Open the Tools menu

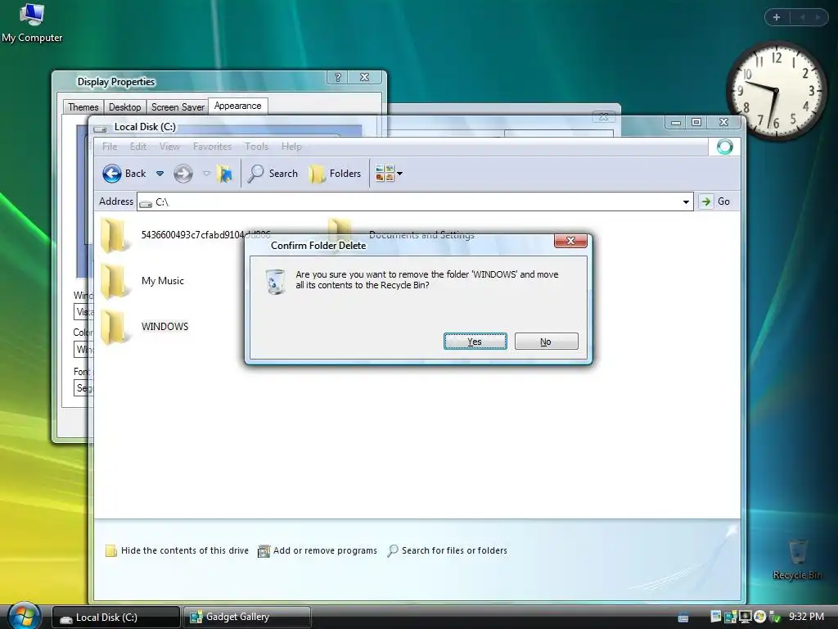coord(256,146)
